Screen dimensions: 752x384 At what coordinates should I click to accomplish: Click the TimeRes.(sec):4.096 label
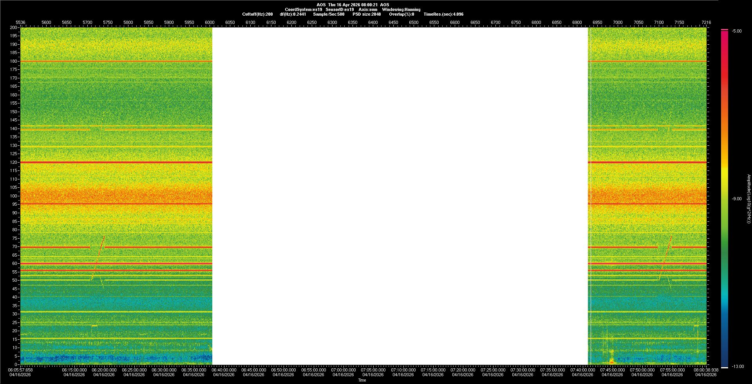pyautogui.click(x=443, y=14)
